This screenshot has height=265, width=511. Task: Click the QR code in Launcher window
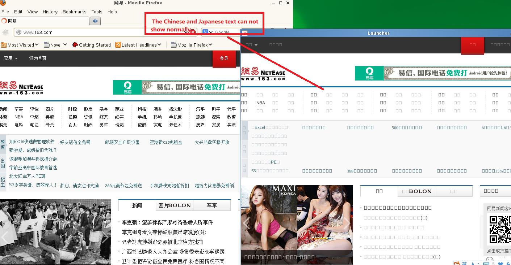500,229
